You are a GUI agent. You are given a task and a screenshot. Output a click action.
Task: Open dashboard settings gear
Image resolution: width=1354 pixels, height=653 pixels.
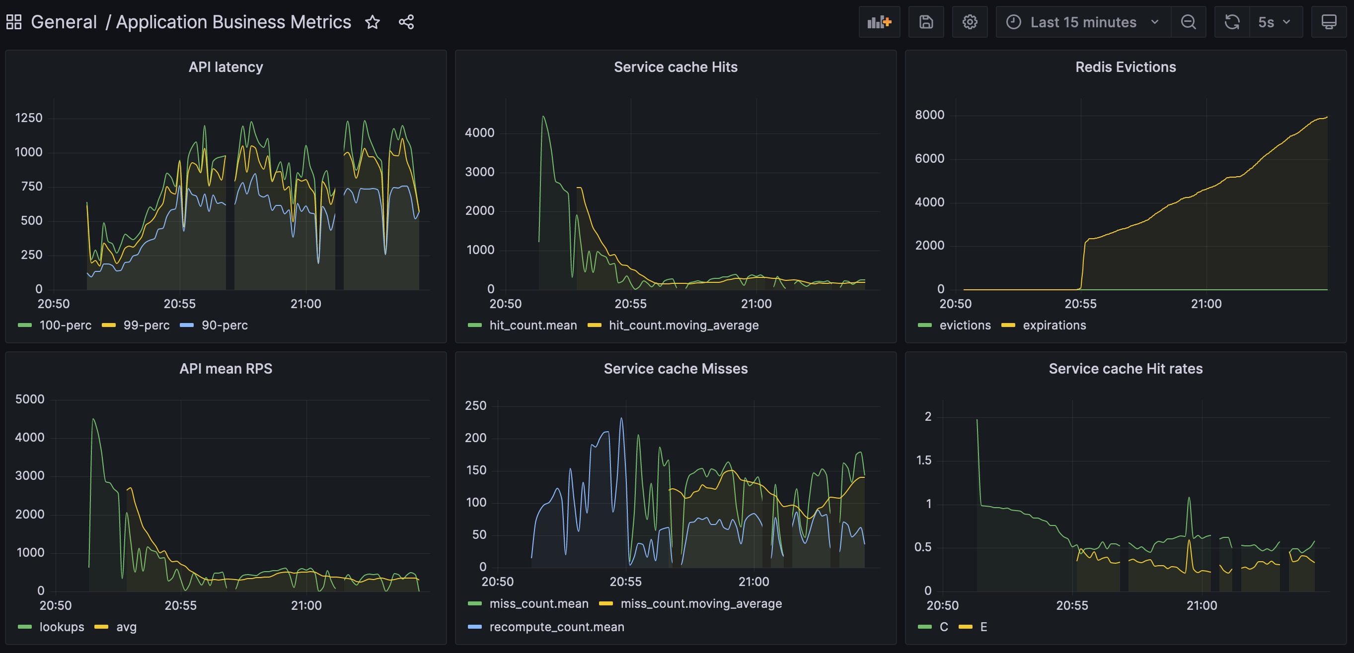[x=969, y=22]
